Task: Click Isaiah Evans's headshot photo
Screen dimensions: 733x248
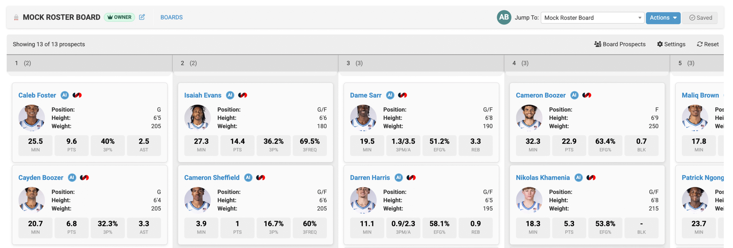Action: (197, 118)
